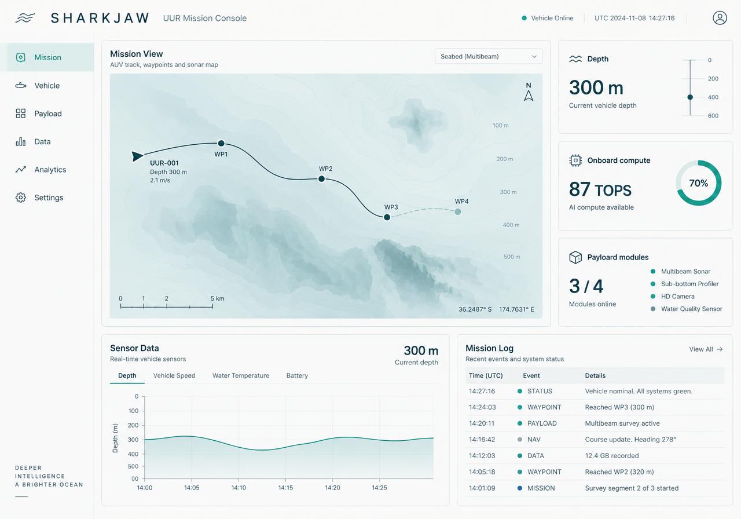Screen dimensions: 741x519
Task: Click the View All arrow icon
Action: click(720, 349)
